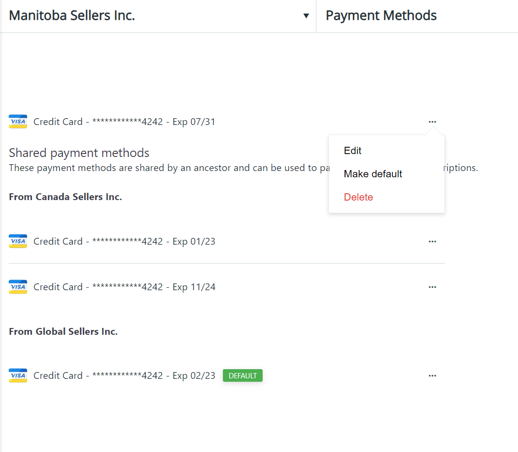
Task: Select the Credit Card Exp 07/31 text
Action: point(124,122)
